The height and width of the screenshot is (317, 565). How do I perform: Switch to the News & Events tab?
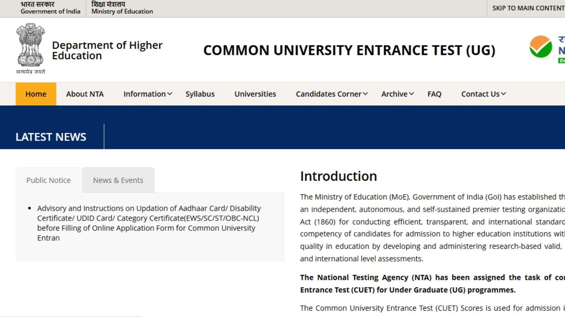(118, 180)
